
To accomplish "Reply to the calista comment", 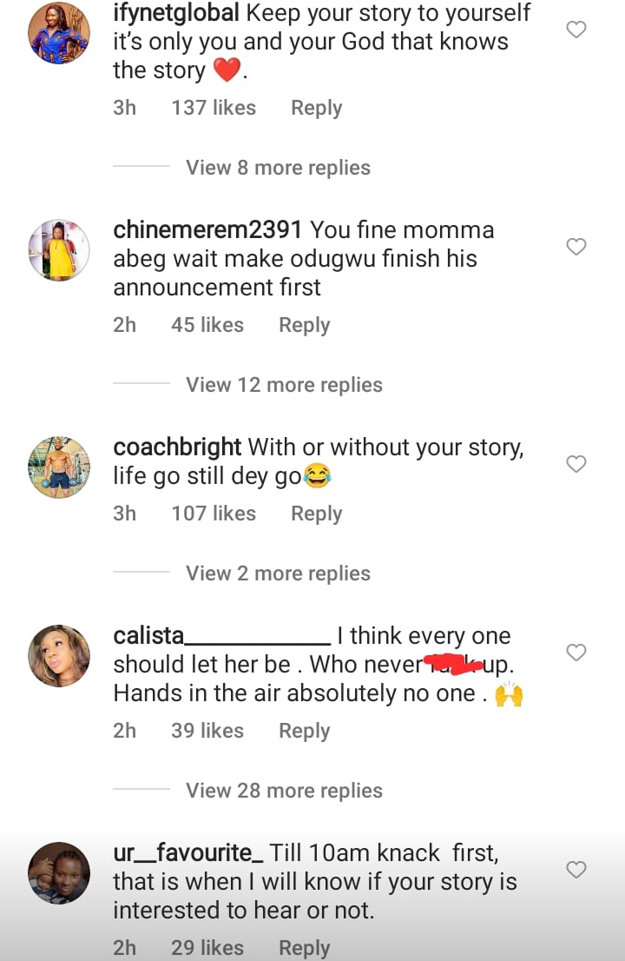I will pos(304,731).
